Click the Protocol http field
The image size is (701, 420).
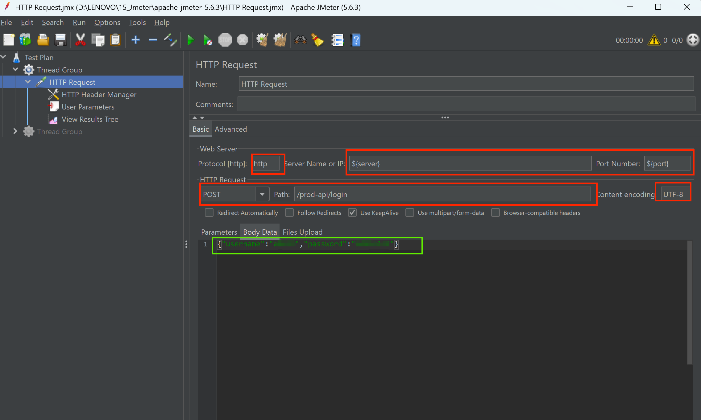point(266,163)
